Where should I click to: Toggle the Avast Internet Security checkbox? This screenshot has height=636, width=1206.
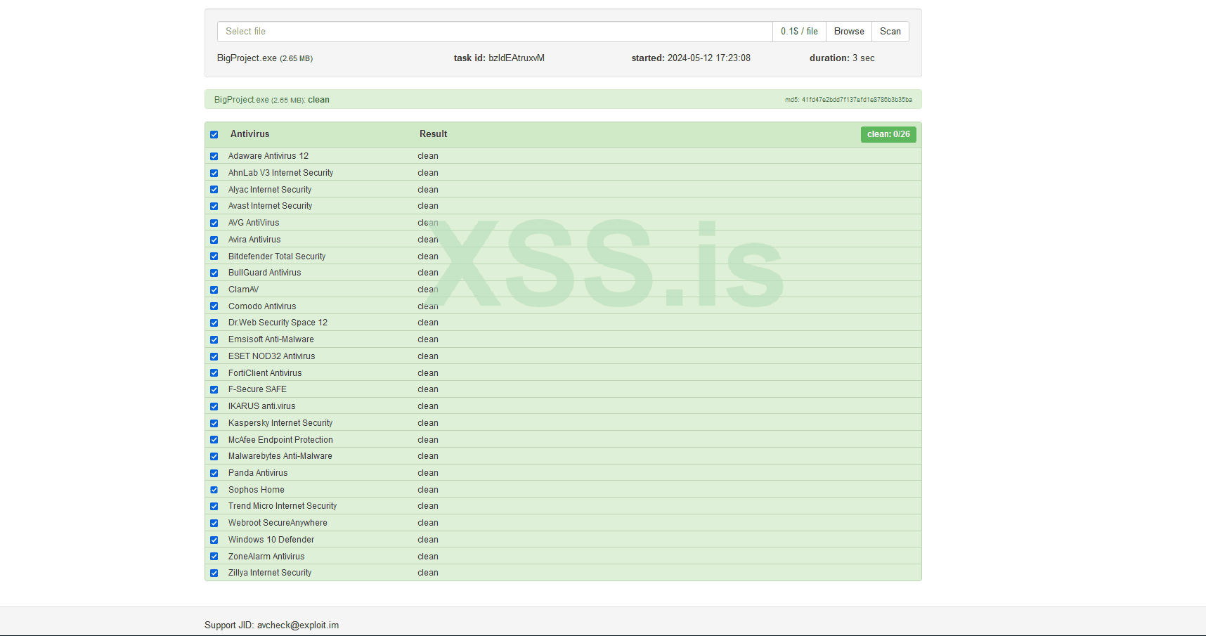tap(214, 206)
